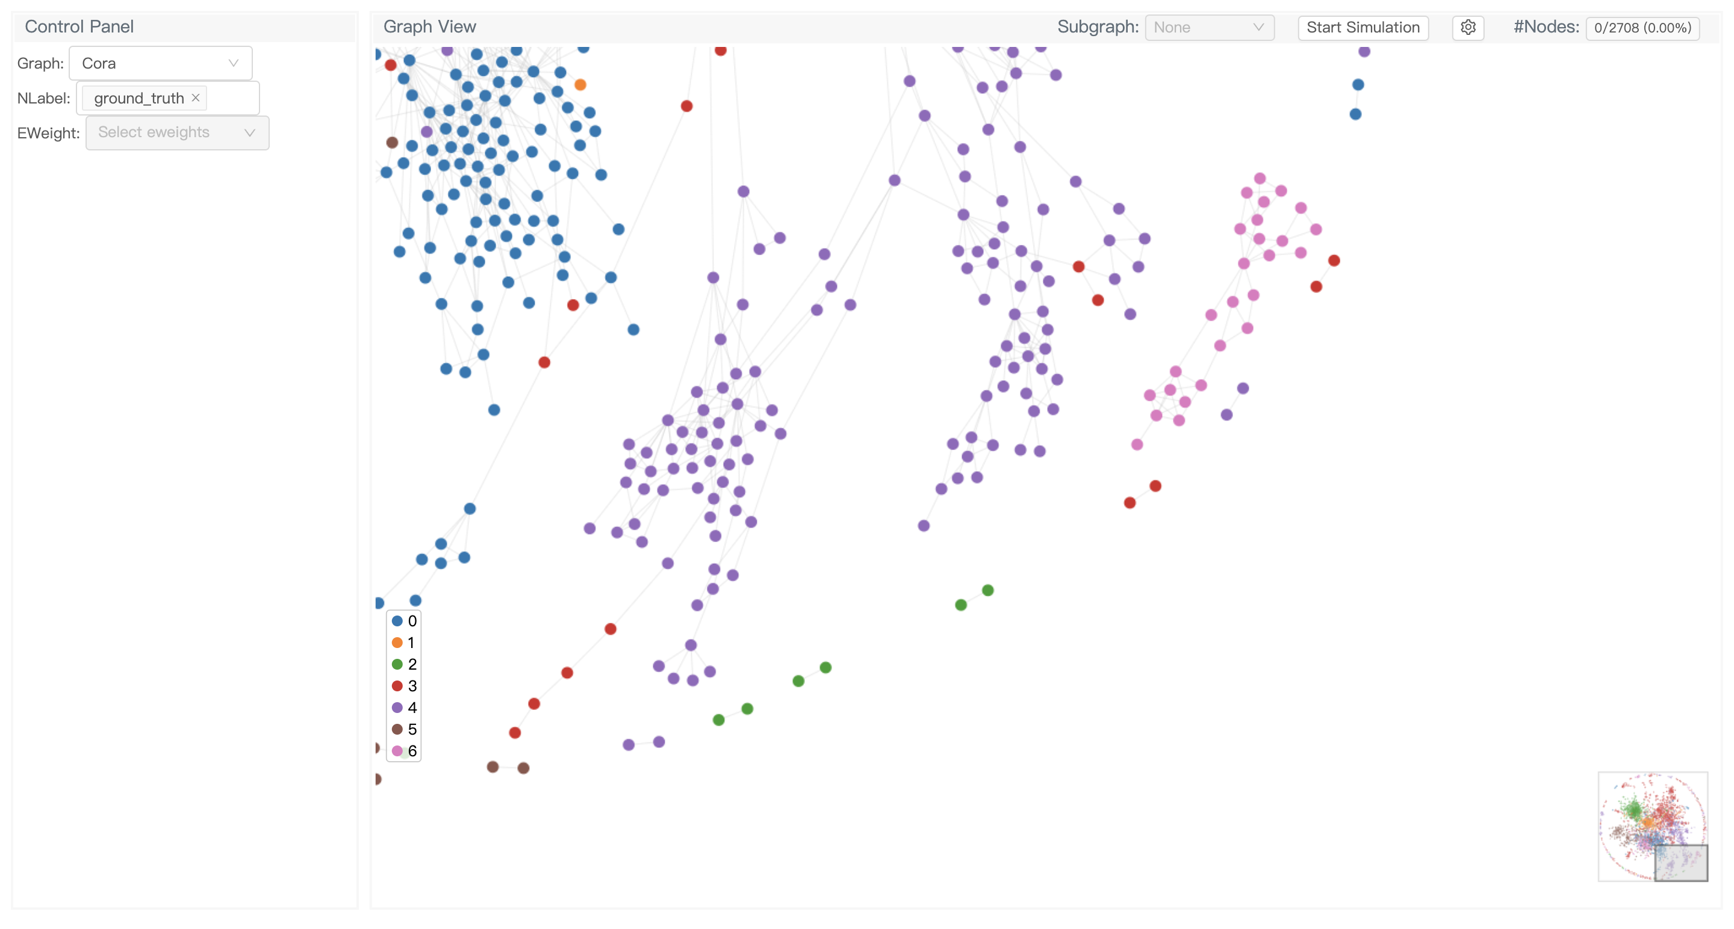This screenshot has height=929, width=1734.
Task: Click the minimap viewport rectangle
Action: click(1681, 862)
